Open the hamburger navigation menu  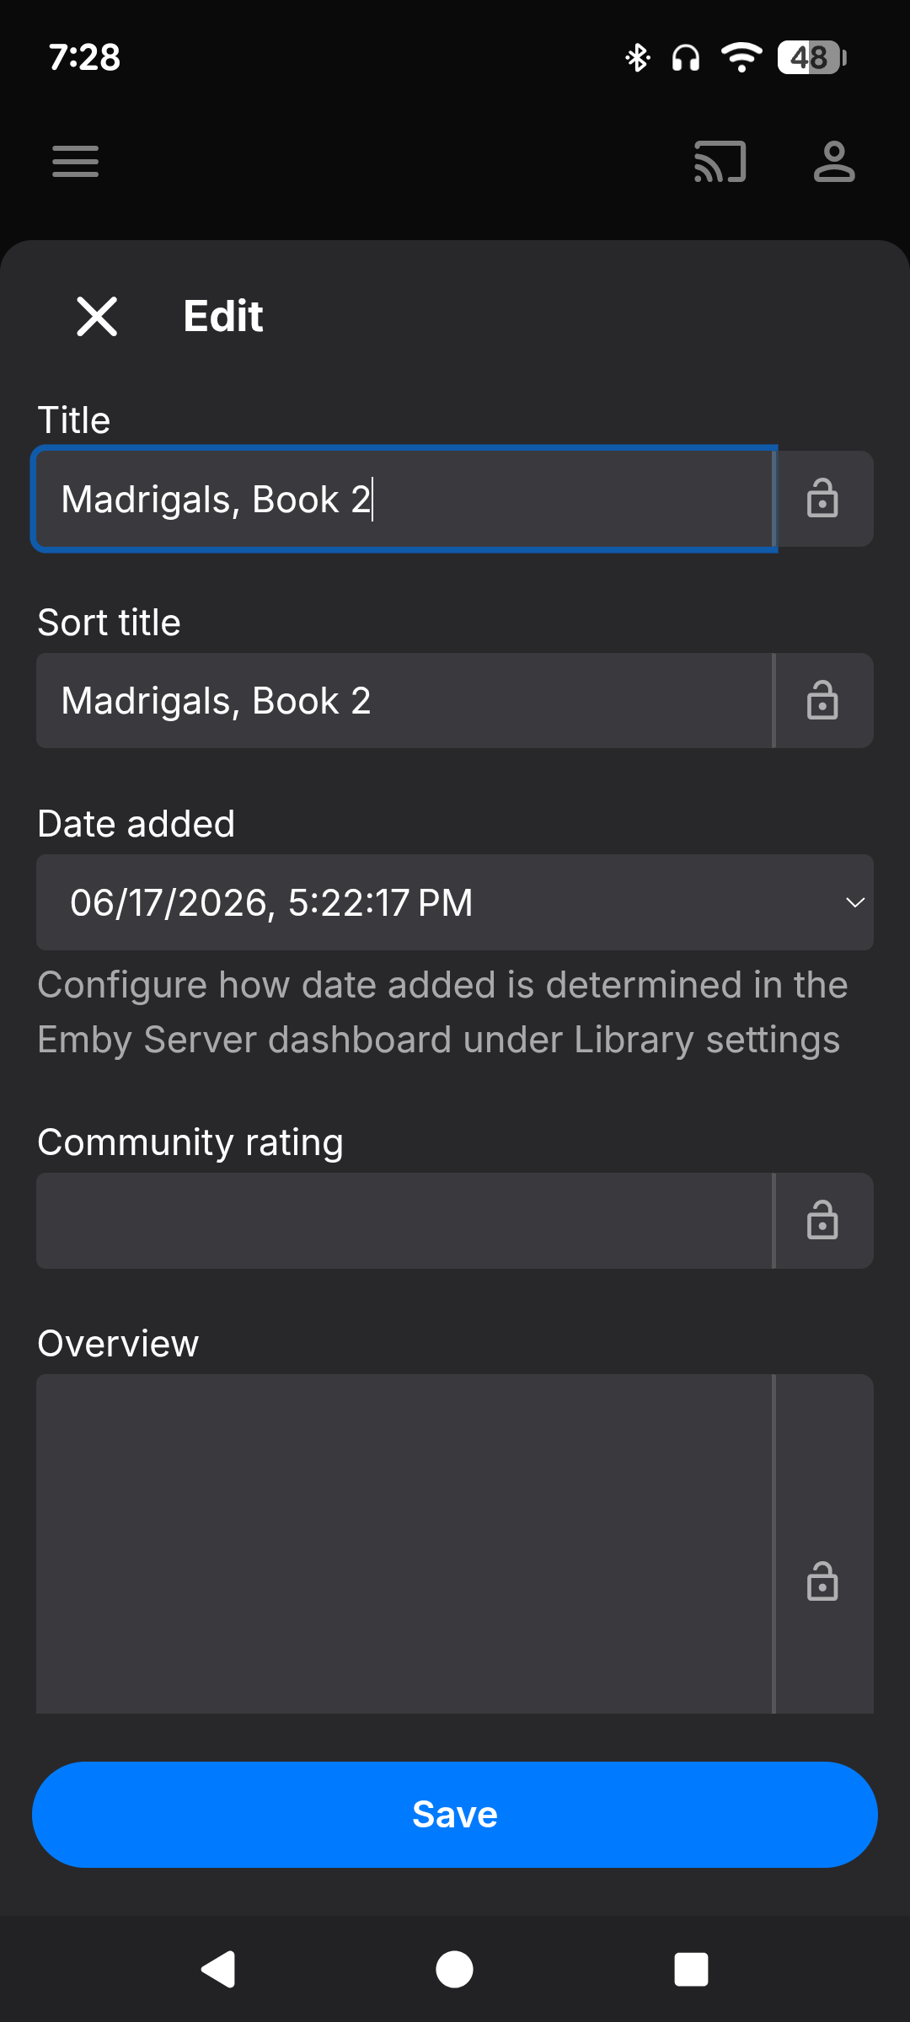[76, 161]
